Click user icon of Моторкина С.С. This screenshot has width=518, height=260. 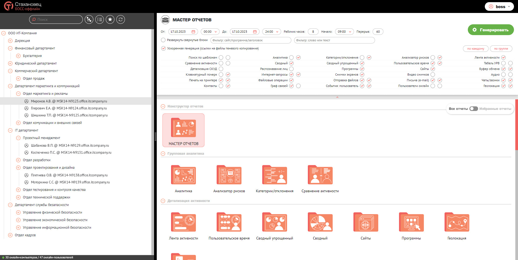(26, 182)
